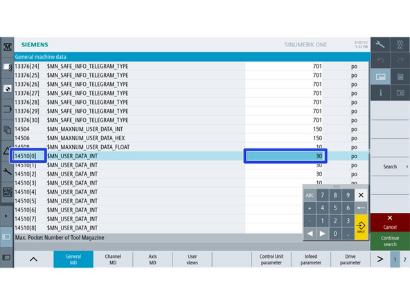Open Drive parameter tab
The width and height of the screenshot is (410, 308).
tap(350, 259)
